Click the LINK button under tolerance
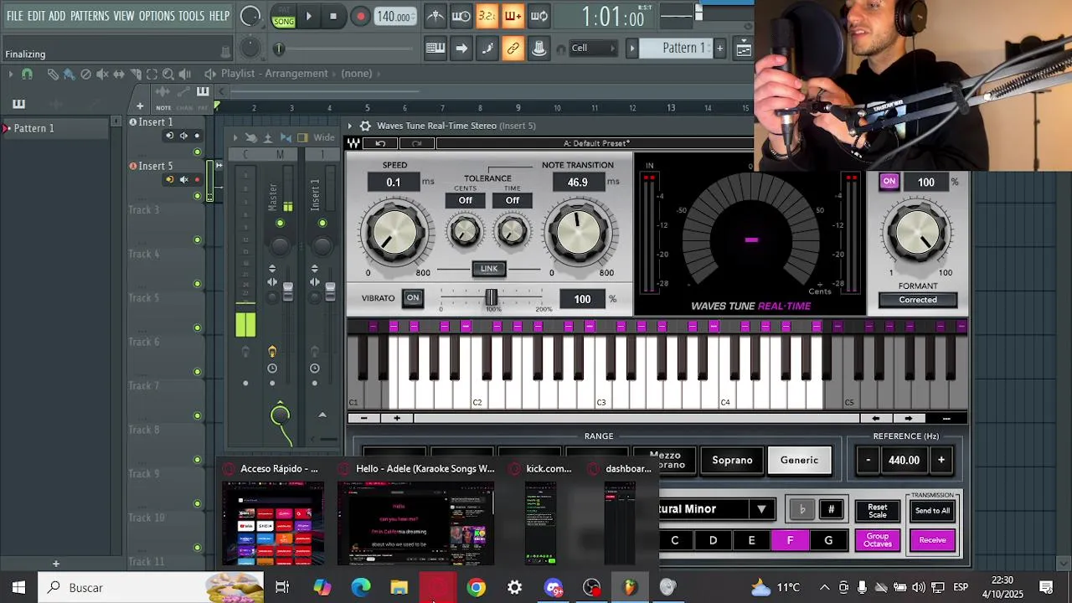 tap(489, 269)
